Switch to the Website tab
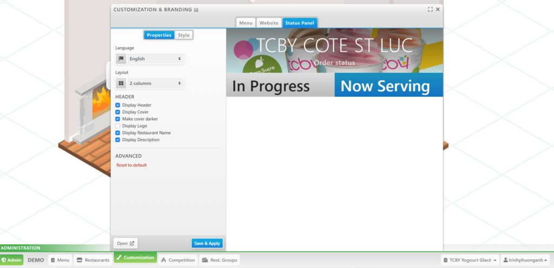The width and height of the screenshot is (554, 268). 269,23
